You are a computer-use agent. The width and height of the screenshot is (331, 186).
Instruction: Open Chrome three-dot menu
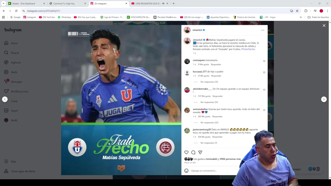[328, 11]
